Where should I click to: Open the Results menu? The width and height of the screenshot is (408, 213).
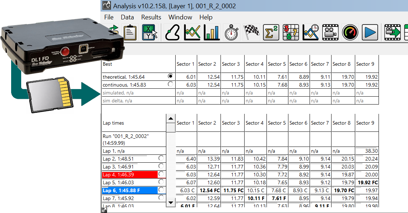[151, 17]
